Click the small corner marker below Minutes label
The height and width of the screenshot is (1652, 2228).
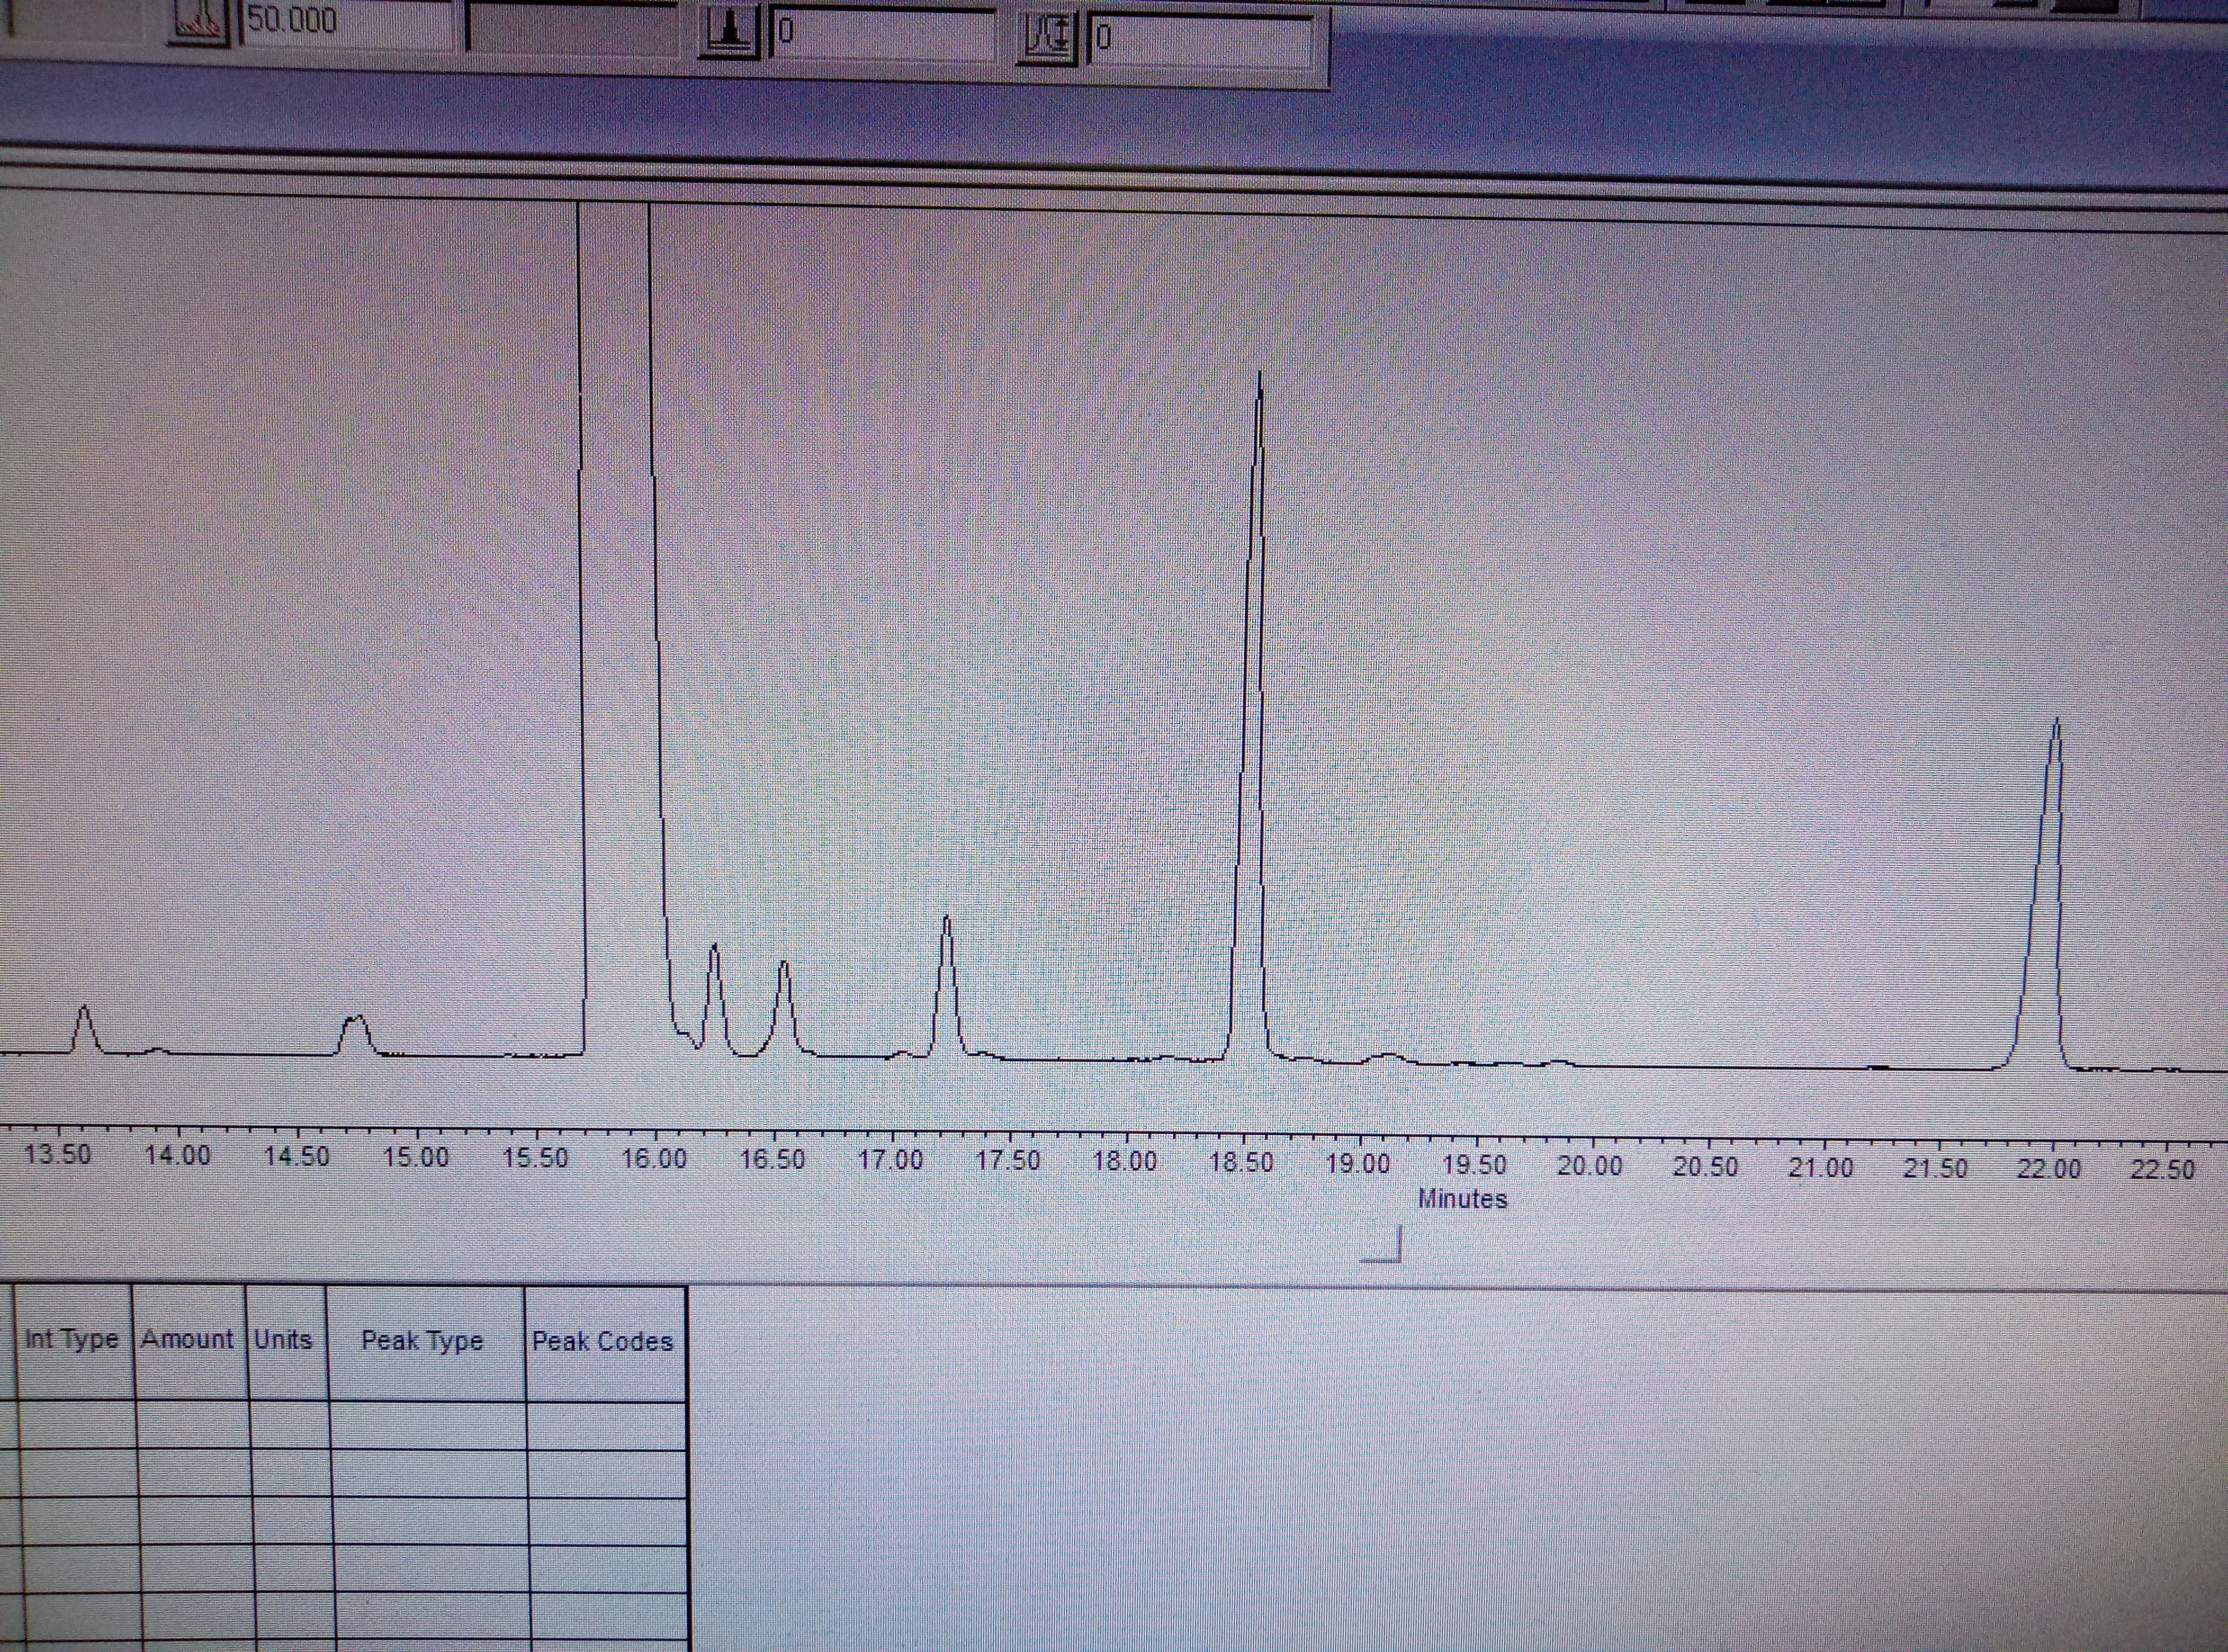[x=1383, y=1246]
